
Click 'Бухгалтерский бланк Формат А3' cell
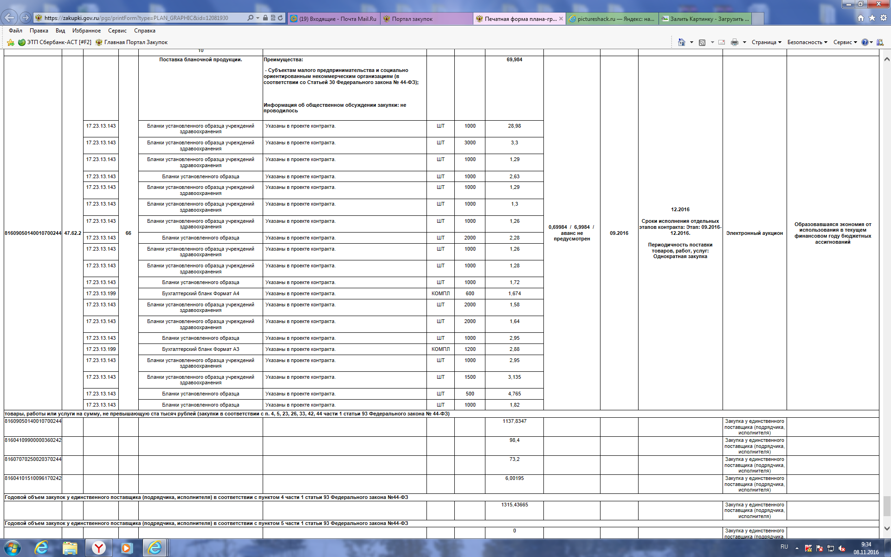[200, 349]
